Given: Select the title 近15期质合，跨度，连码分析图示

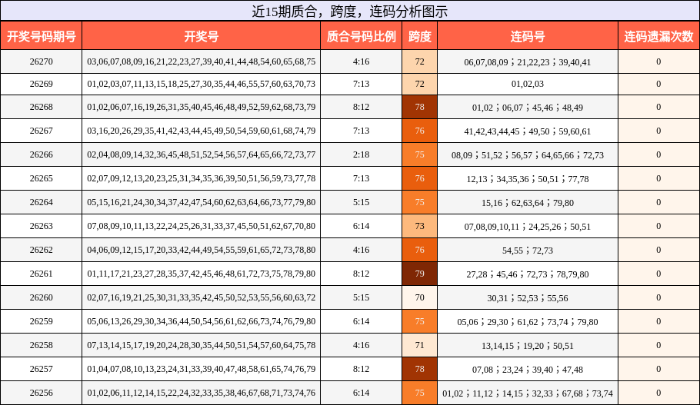Looking at the screenshot, I should click(x=349, y=12).
